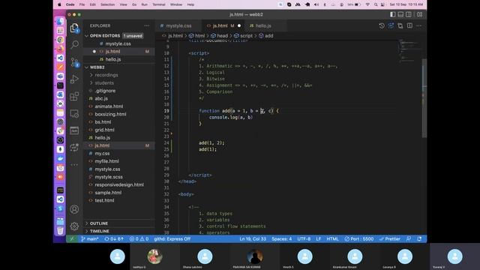Show additional activity bar views ellipsis
The image size is (480, 270).
pos(74,165)
